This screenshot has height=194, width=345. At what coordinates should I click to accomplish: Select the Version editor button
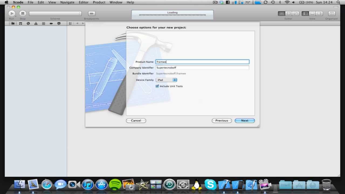click(296, 13)
